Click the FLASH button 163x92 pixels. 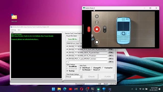[x=108, y=77]
